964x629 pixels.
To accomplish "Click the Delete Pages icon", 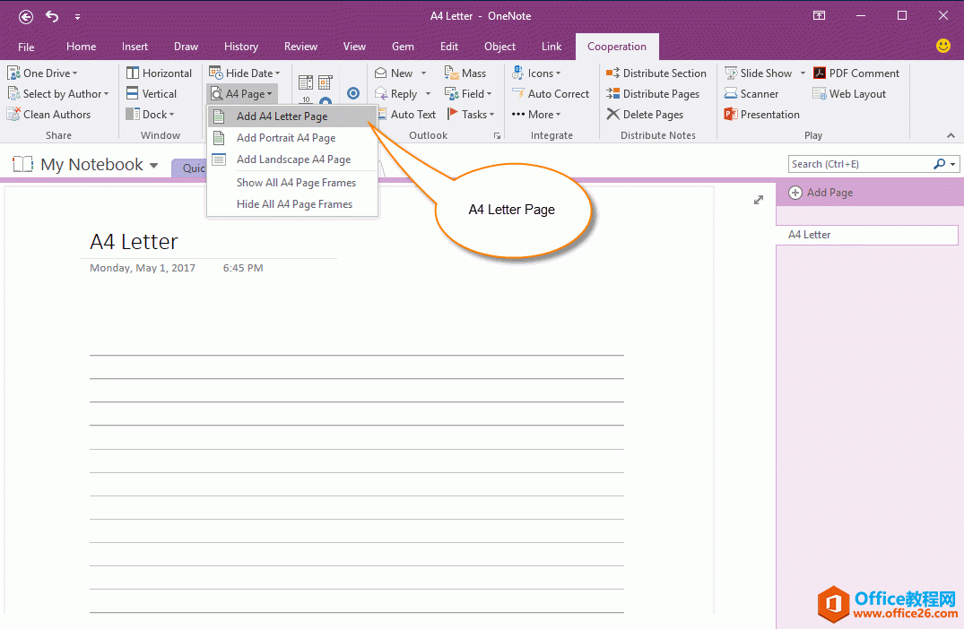I will tap(613, 115).
